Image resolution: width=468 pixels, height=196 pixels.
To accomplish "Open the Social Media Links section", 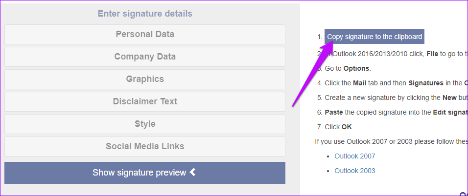I will 145,146.
